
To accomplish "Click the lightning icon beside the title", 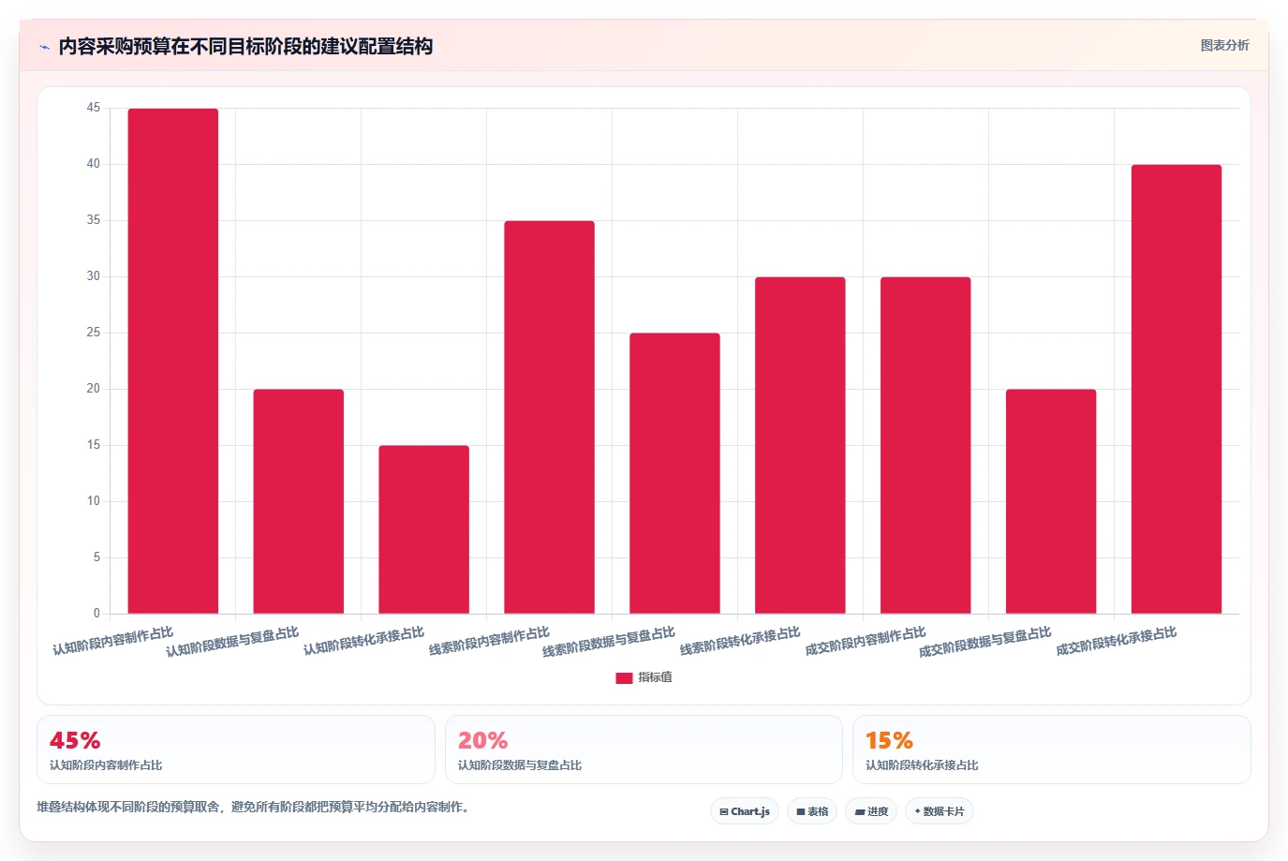I will point(44,47).
